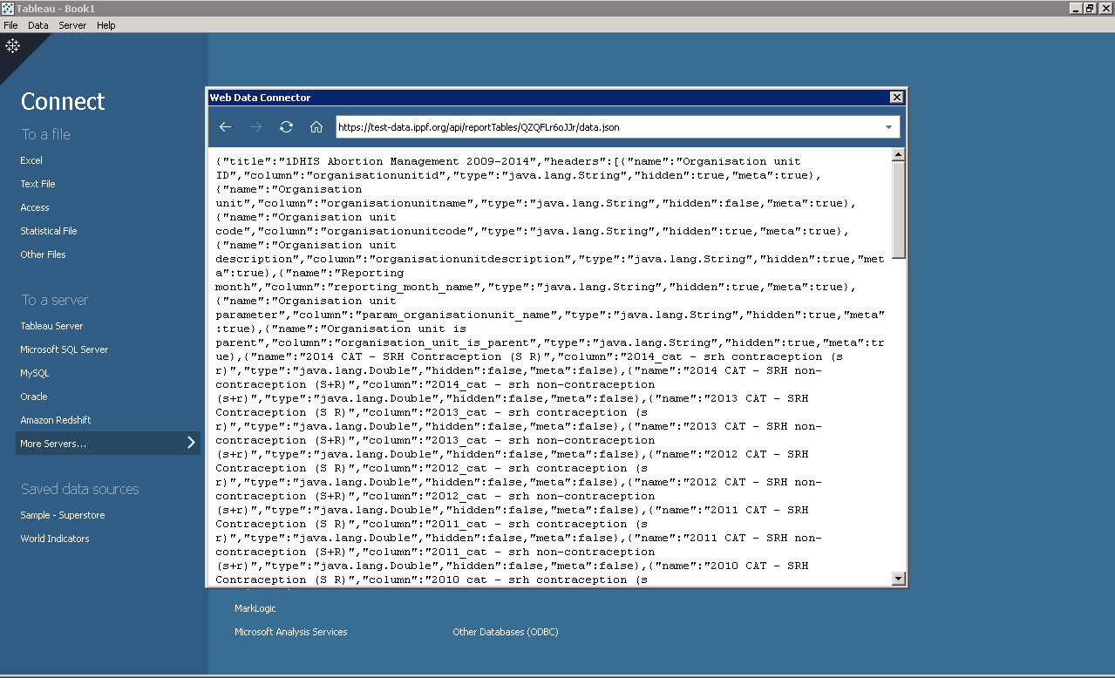This screenshot has width=1115, height=678.
Task: Click the scrollbar up arrow in JSON view
Action: 899,154
